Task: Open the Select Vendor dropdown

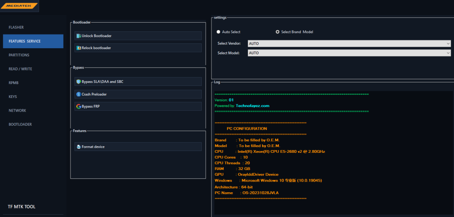Action: click(x=349, y=43)
